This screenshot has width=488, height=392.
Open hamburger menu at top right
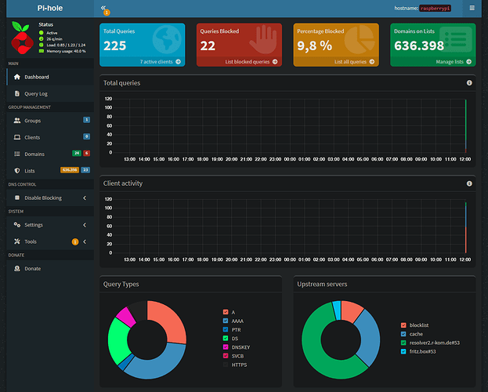pos(472,8)
